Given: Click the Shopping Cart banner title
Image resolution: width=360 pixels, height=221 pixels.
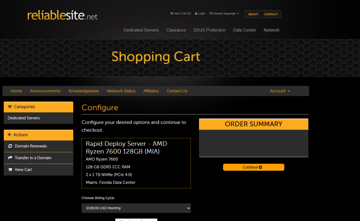Looking at the screenshot, I should [x=156, y=57].
